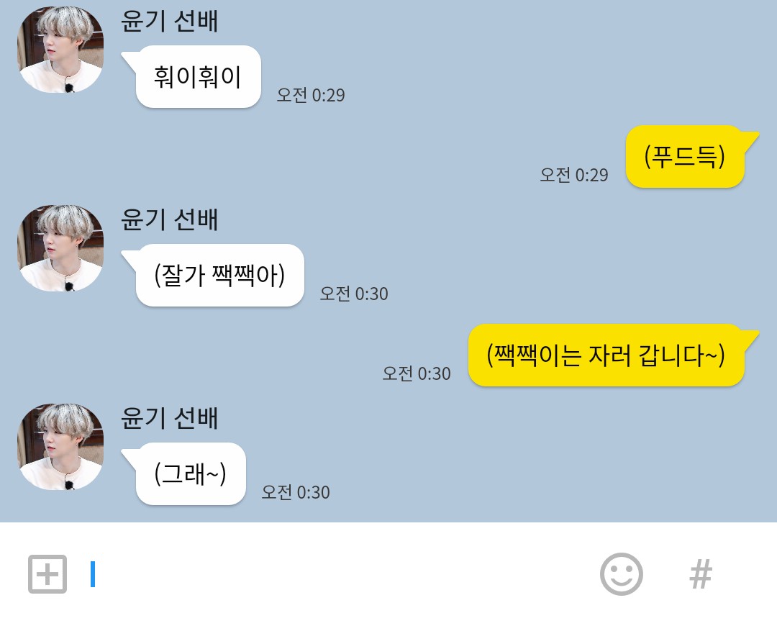Open the middle 윤기 선배 profile picture

(x=60, y=248)
